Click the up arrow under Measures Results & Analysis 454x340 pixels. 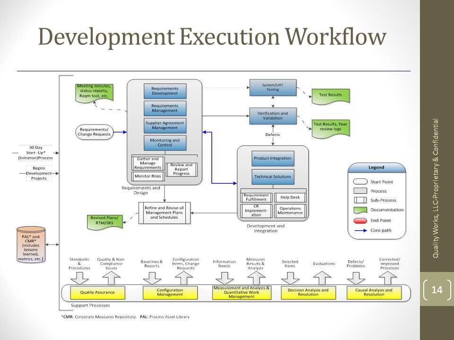coord(256,278)
